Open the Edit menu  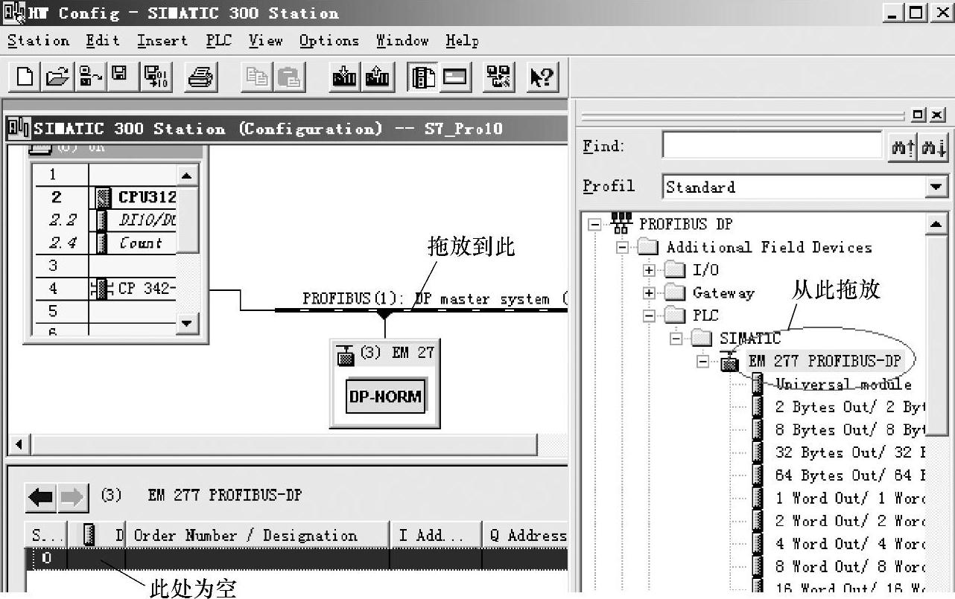102,41
